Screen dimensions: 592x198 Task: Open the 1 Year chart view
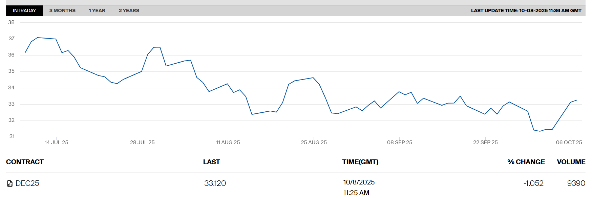point(97,10)
